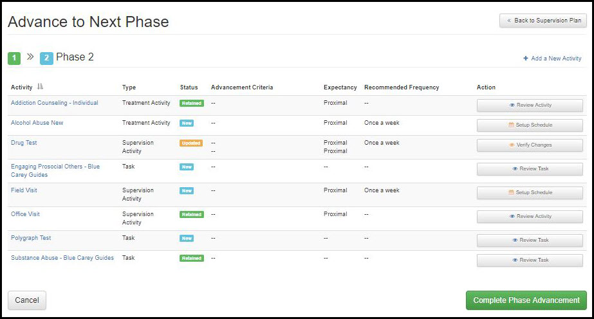The image size is (594, 319).
Task: Open Setup Schedule for Alcohol Abuse New
Action: click(x=530, y=125)
